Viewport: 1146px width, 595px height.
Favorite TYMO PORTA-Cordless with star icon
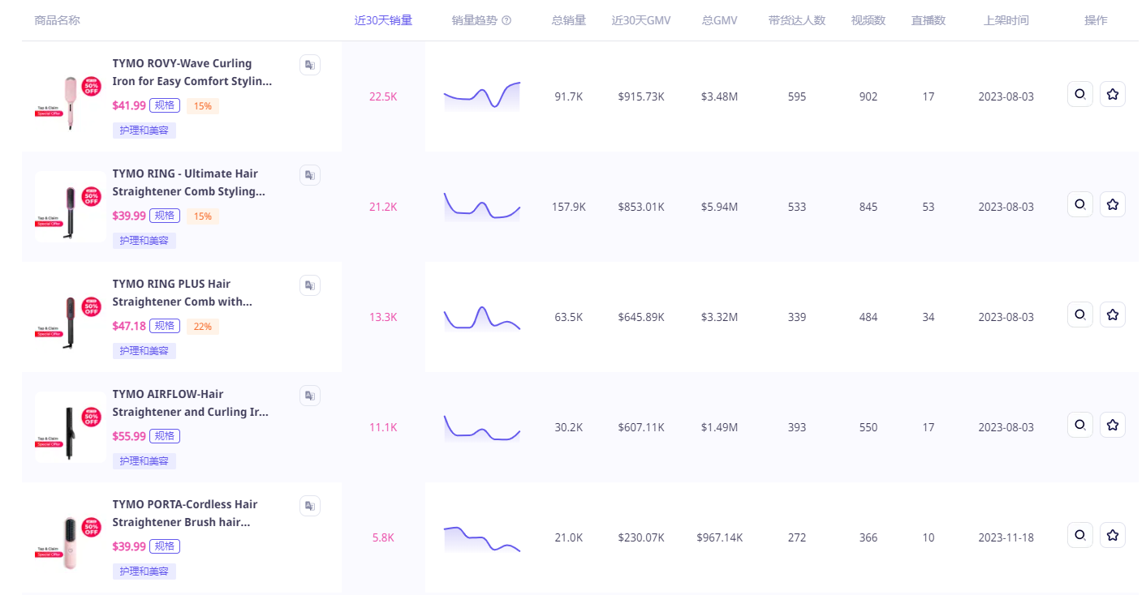pos(1113,535)
